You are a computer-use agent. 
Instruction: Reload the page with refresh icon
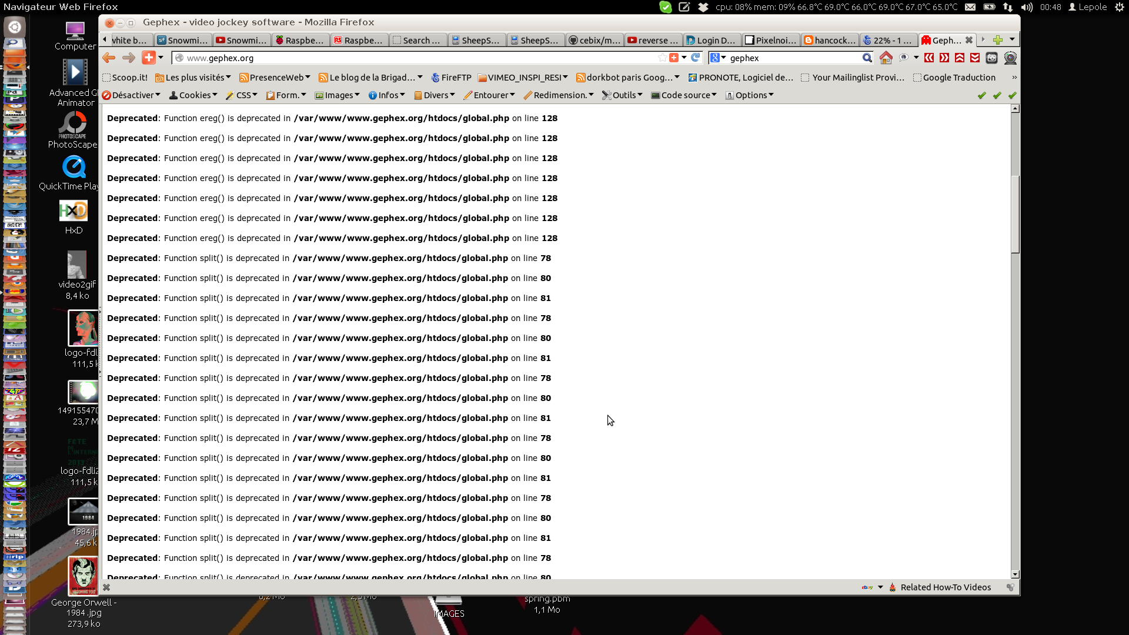pos(696,58)
